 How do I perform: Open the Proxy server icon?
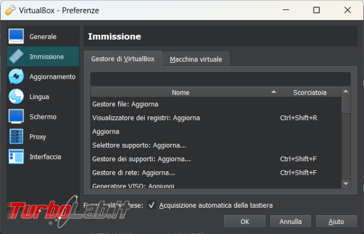[16, 137]
